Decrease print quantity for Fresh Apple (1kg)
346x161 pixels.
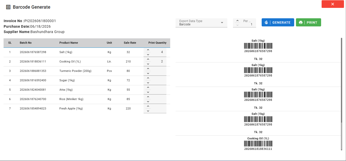click(148, 111)
